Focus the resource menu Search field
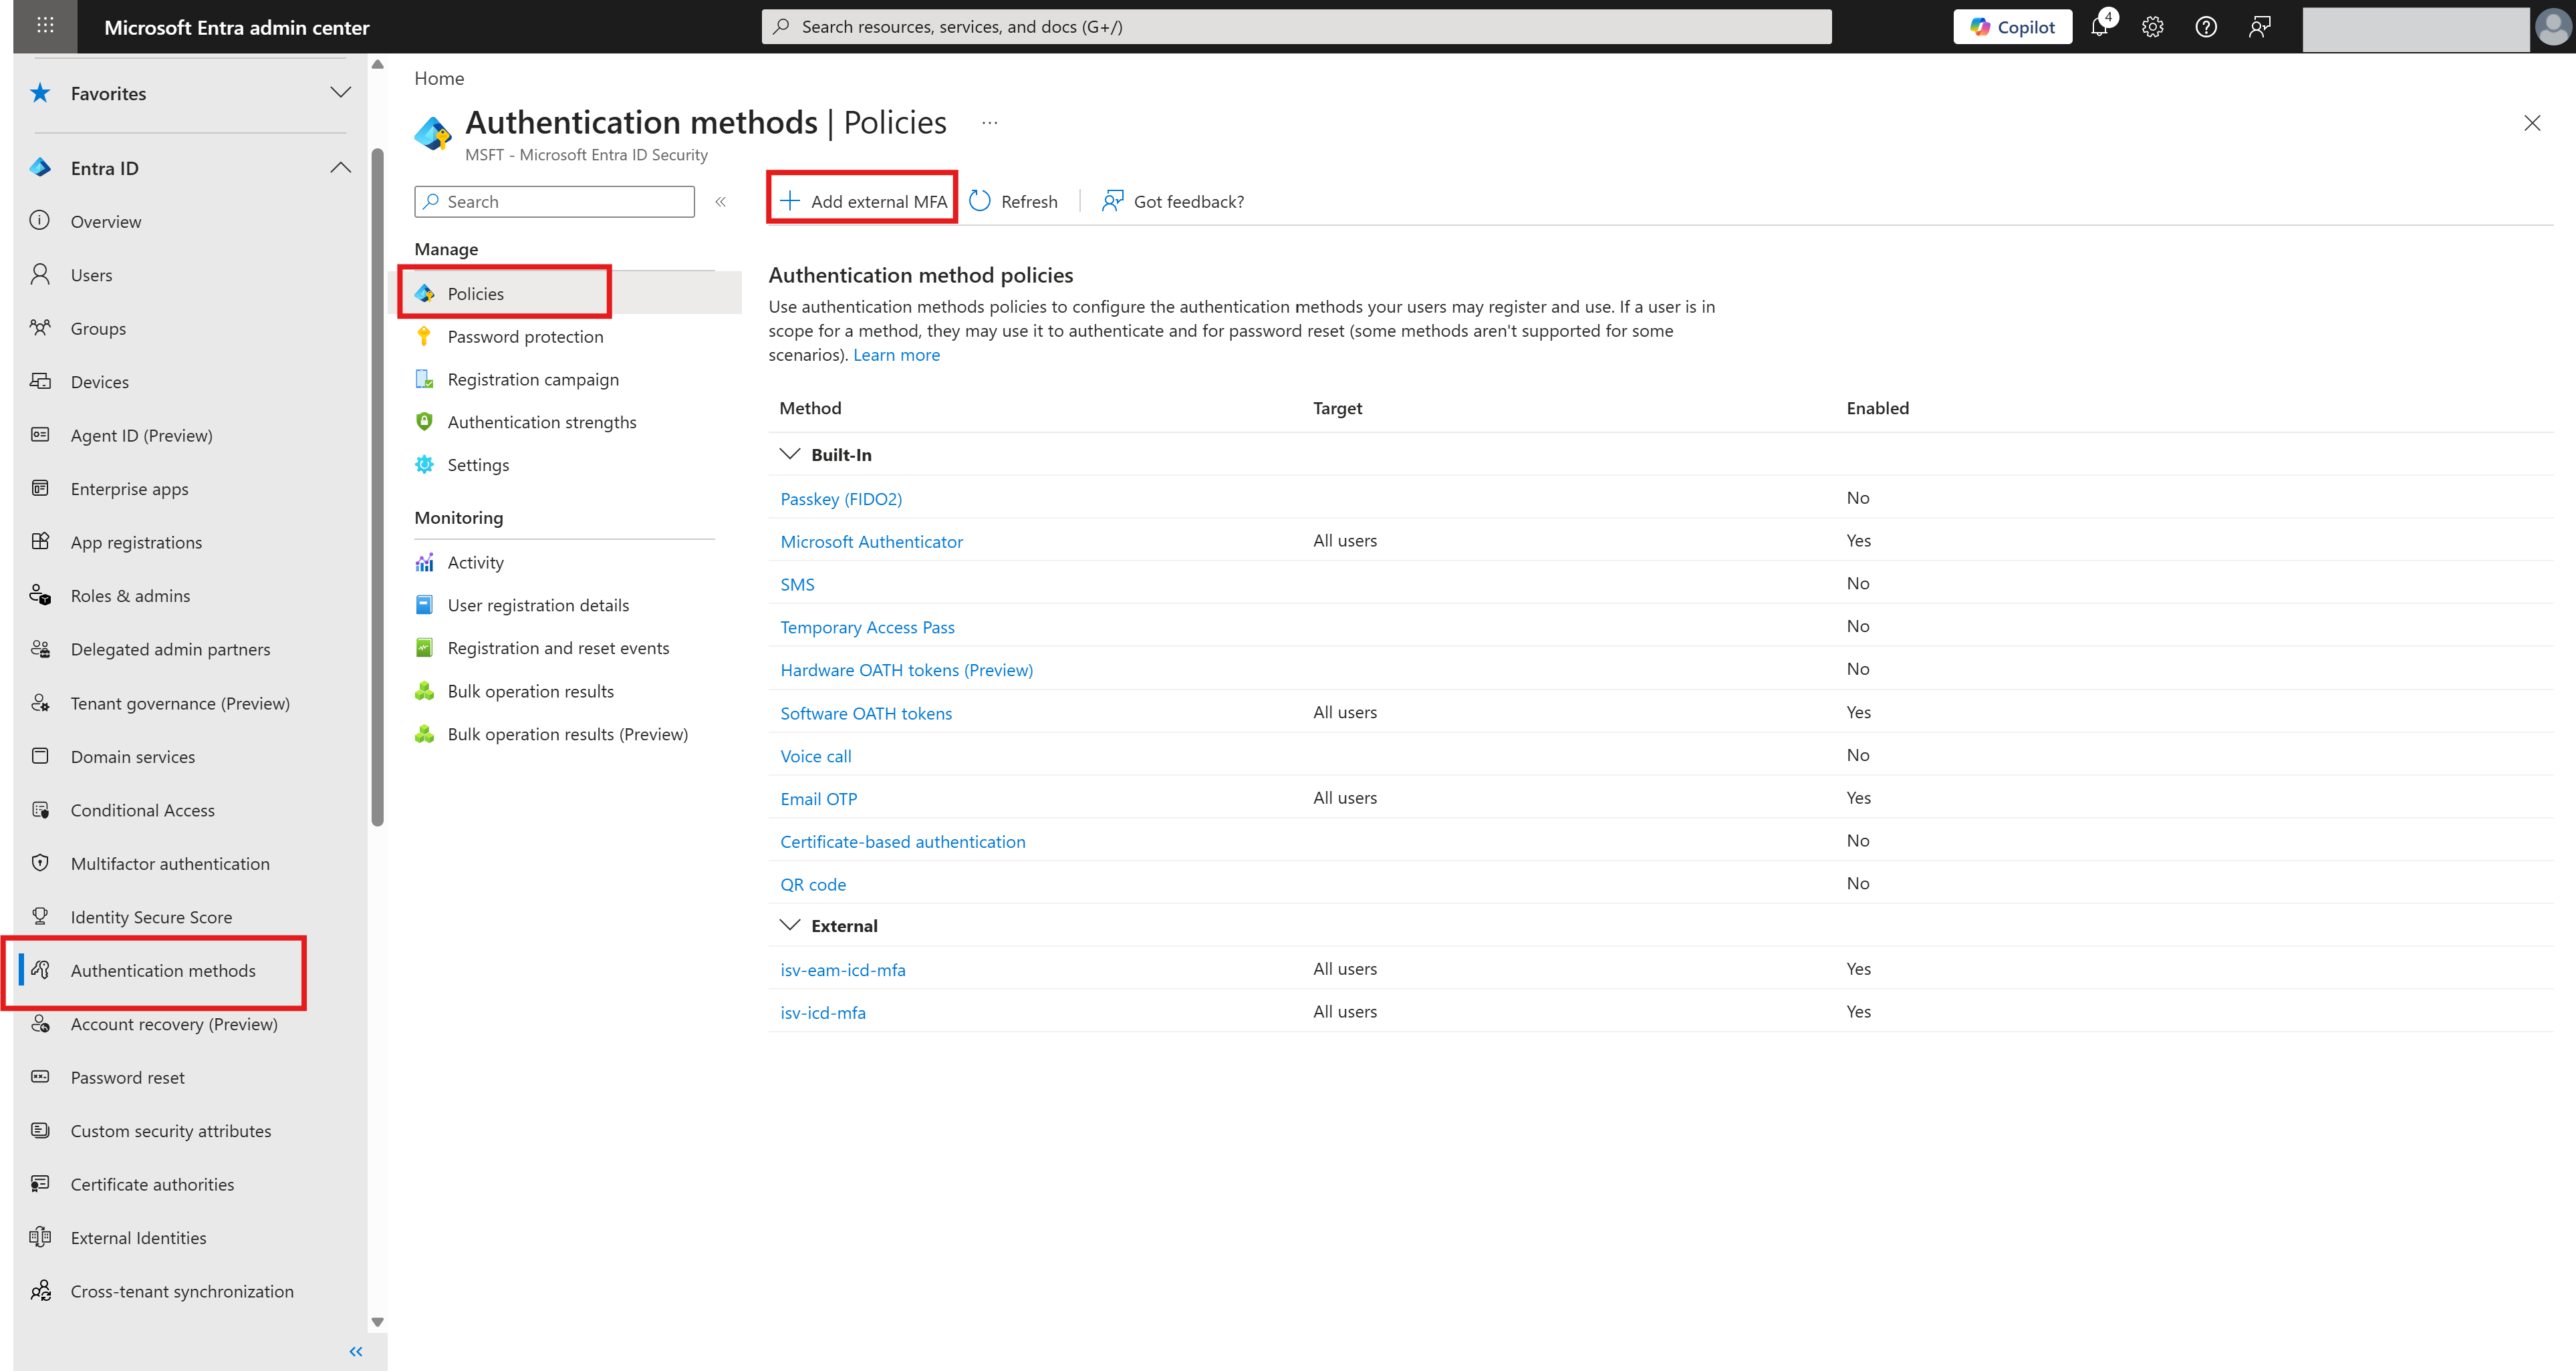This screenshot has height=1371, width=2576. [x=554, y=202]
